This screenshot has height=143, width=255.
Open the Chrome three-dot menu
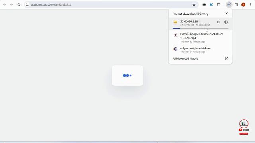point(251,4)
